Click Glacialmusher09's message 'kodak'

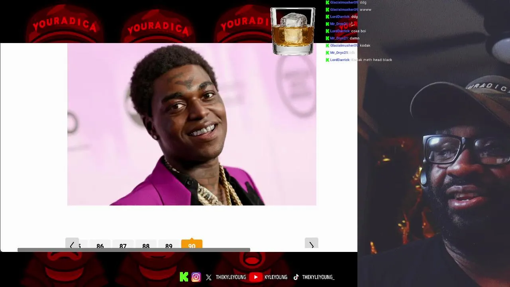[x=365, y=45]
